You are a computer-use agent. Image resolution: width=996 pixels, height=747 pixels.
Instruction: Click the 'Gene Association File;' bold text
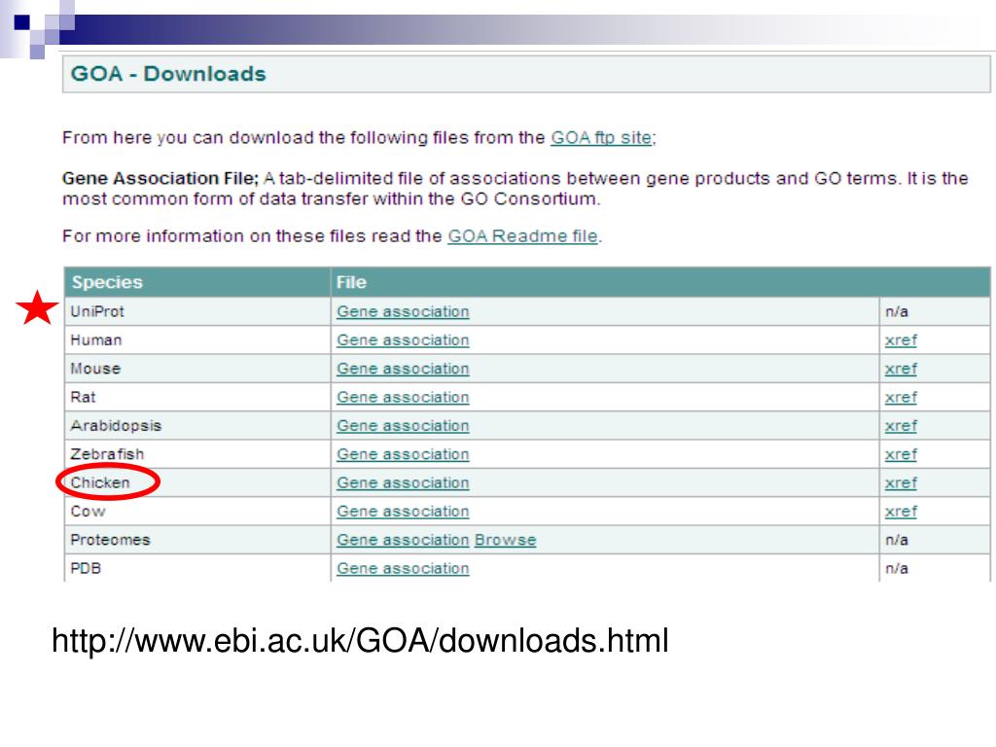(x=160, y=179)
